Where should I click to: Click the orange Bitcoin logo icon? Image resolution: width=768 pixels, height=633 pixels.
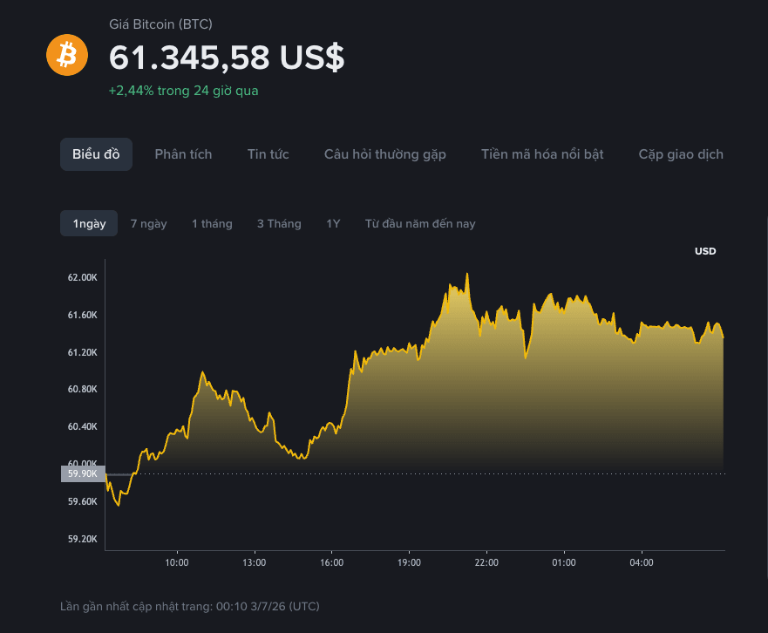(67, 55)
